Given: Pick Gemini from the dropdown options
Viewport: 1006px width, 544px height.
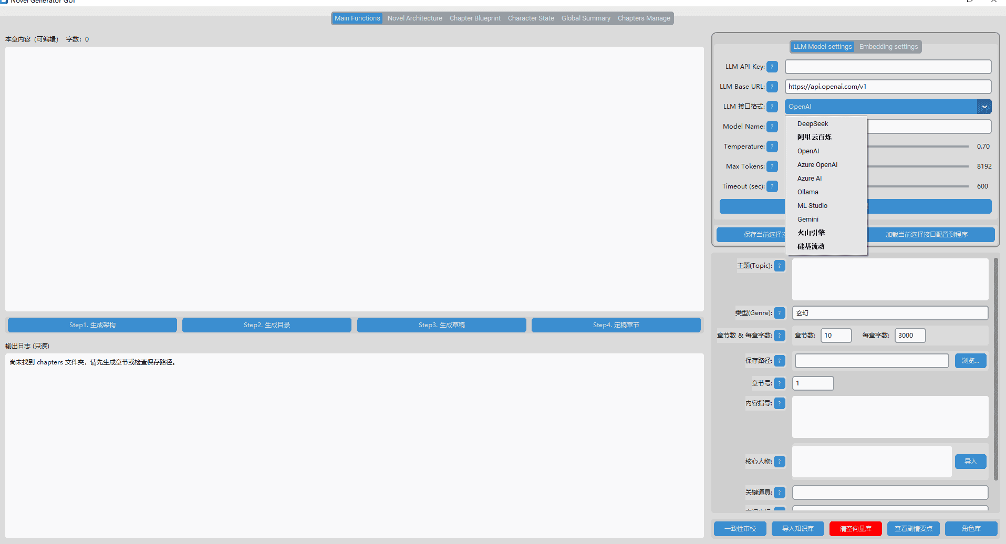Looking at the screenshot, I should (807, 219).
